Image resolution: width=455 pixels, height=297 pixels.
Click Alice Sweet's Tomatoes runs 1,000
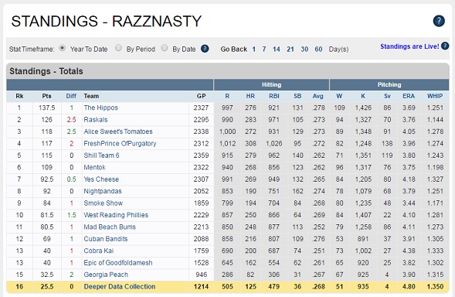[x=227, y=131]
